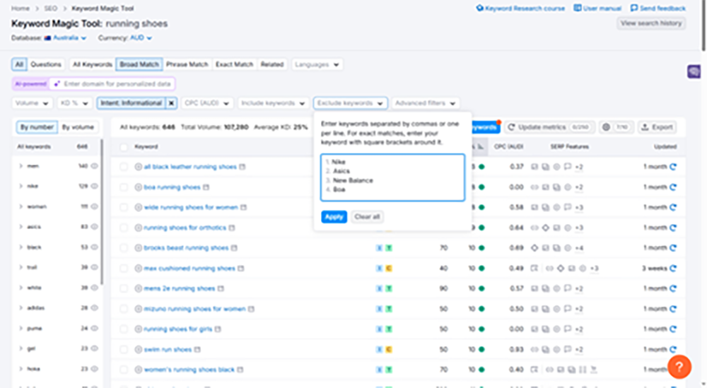Screen dimensions: 707x388
Task: Add brooks beast running shoes to list
Action: coord(139,248)
